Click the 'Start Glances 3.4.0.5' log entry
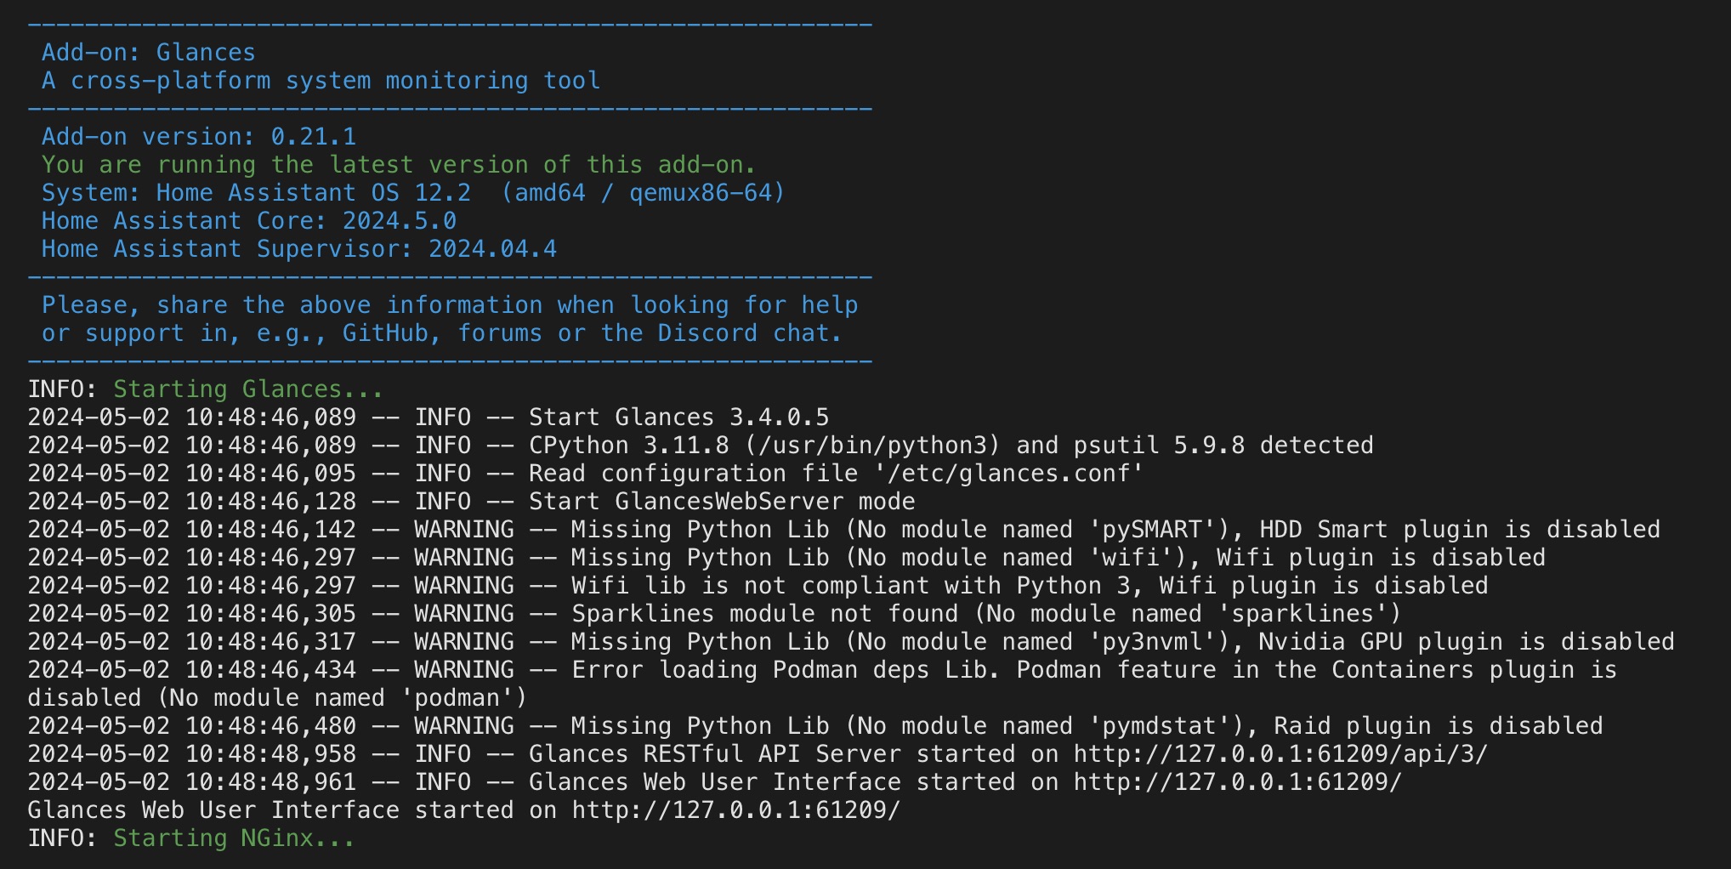Screen dimensions: 1731x869 pyautogui.click(x=678, y=417)
